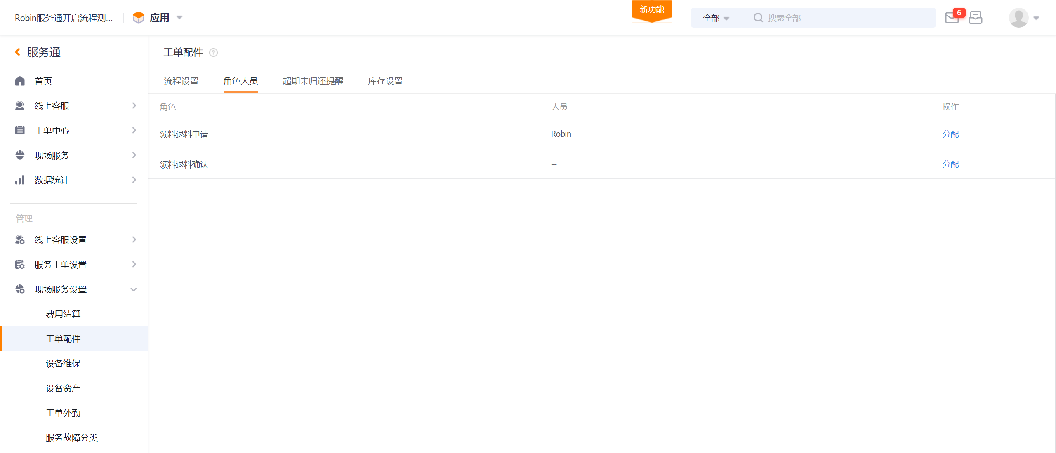1056x453 pixels.
Task: Click 分配 for 领料退料确认
Action: pos(950,164)
